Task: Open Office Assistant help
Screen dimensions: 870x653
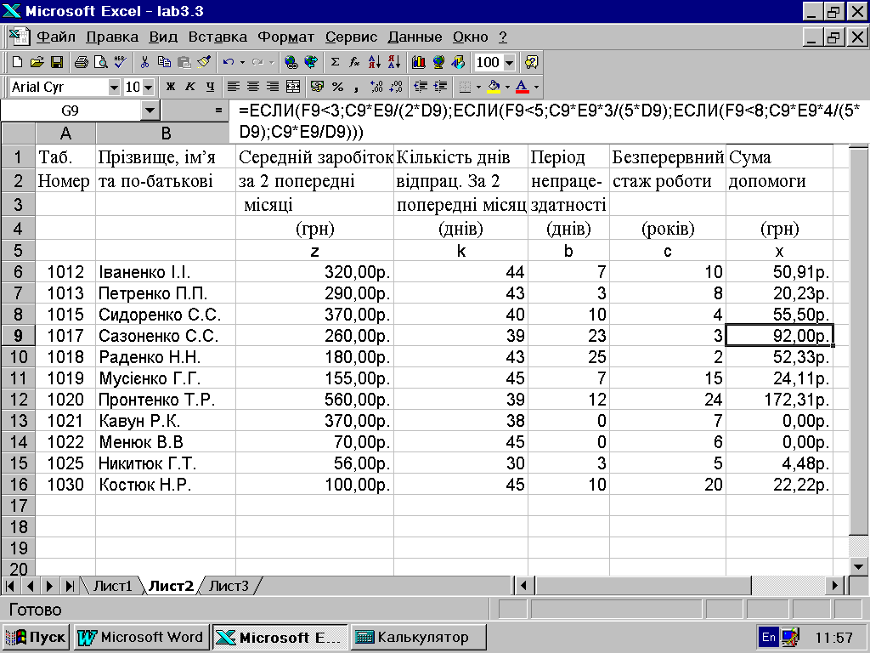Action: point(532,62)
